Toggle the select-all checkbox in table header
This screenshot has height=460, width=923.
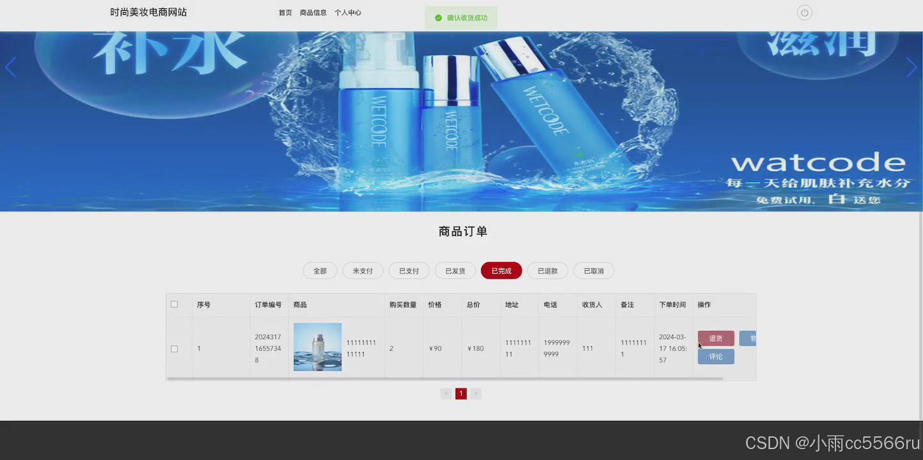coord(175,304)
